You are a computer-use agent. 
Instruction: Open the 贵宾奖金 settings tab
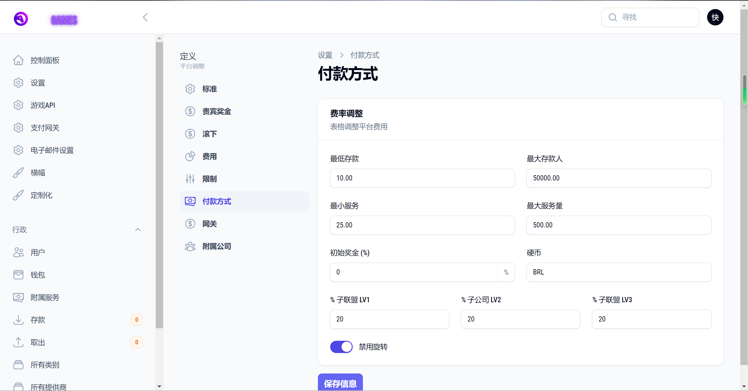[x=217, y=111]
